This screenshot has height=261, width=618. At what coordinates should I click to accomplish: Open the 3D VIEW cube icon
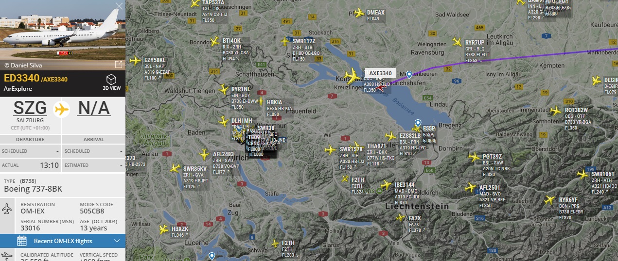(x=111, y=79)
